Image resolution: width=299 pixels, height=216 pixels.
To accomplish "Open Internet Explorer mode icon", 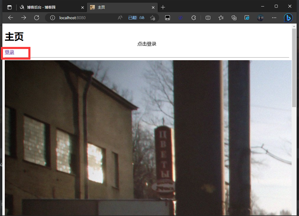I will 247,18.
